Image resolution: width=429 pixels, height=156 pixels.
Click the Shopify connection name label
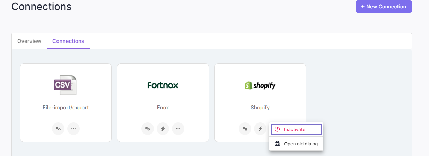(x=260, y=108)
